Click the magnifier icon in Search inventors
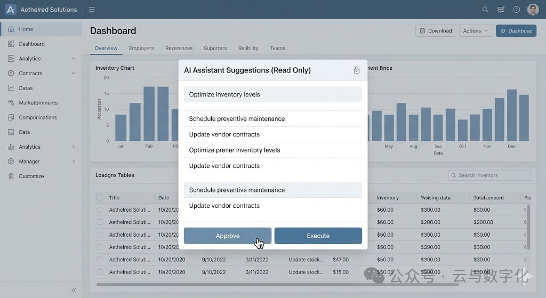The height and width of the screenshot is (298, 546). tap(453, 175)
